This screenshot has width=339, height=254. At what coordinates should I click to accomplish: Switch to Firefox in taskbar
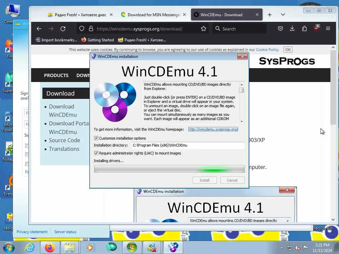pyautogui.click(x=50, y=247)
